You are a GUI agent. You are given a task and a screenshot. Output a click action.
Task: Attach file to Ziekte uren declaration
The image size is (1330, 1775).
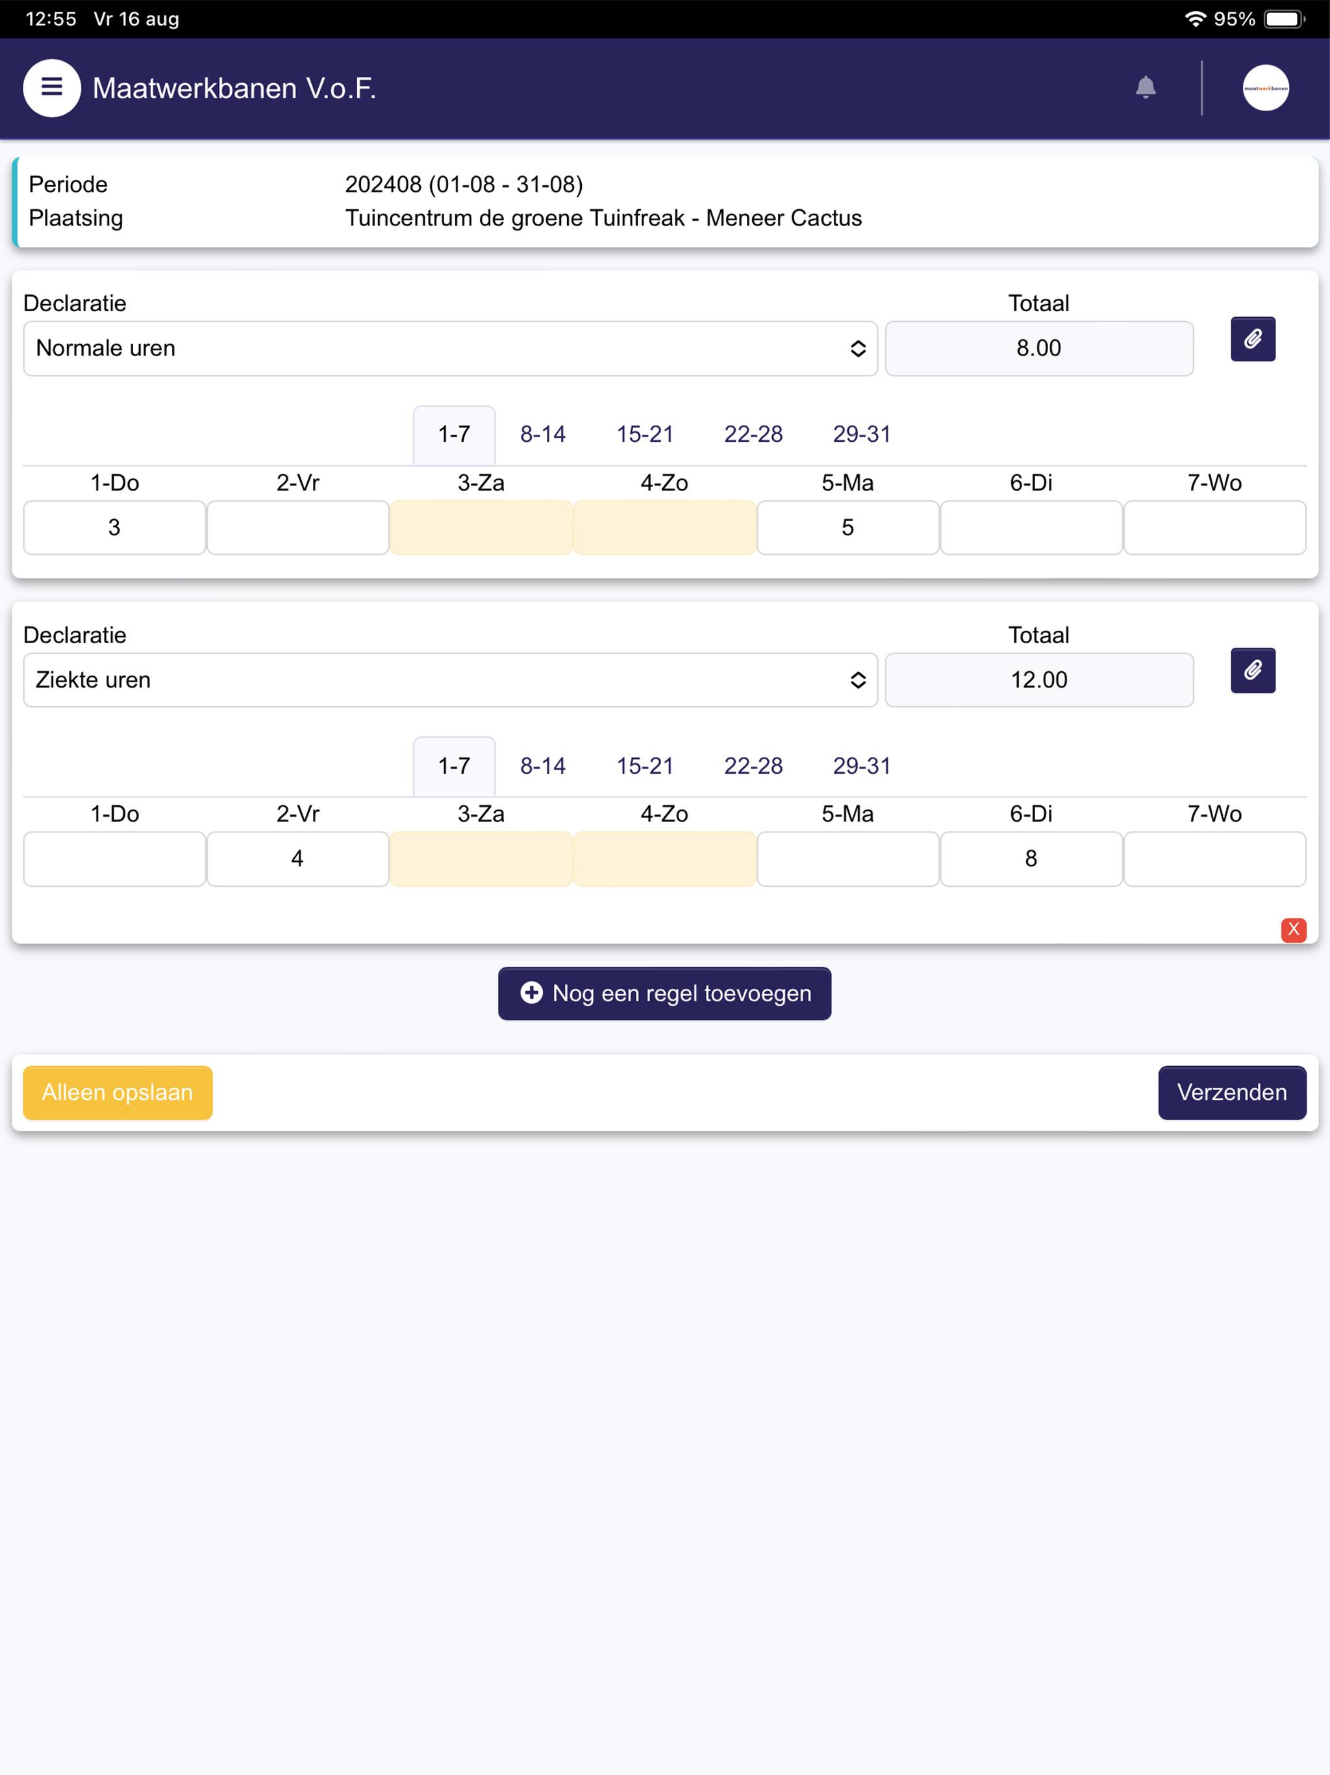[x=1253, y=671]
